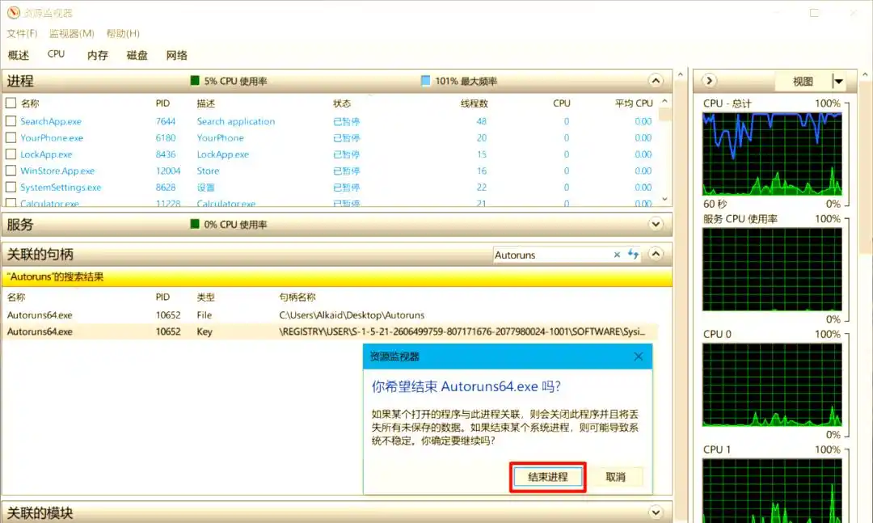The height and width of the screenshot is (523, 873).
Task: Collapse the 关联的句柄 section
Action: pyautogui.click(x=656, y=254)
